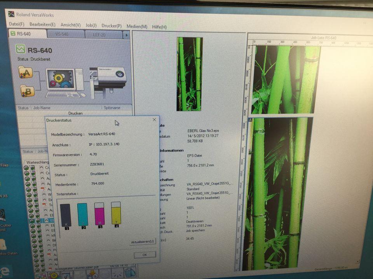
Task: Click the firmware version 4.70 value
Action: [x=93, y=154]
